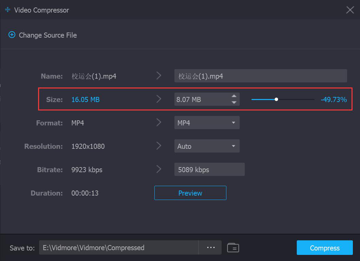Click the compression size slider handle

point(276,99)
